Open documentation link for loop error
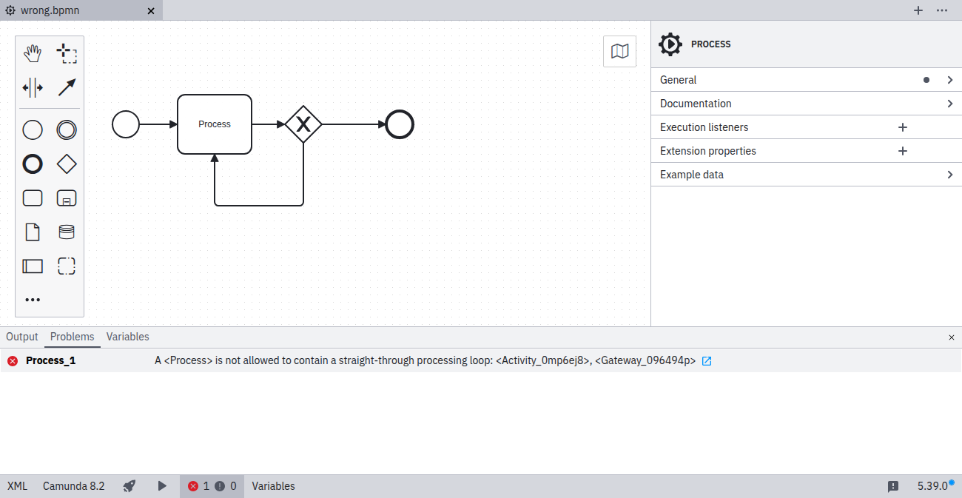The width and height of the screenshot is (962, 498). point(707,361)
